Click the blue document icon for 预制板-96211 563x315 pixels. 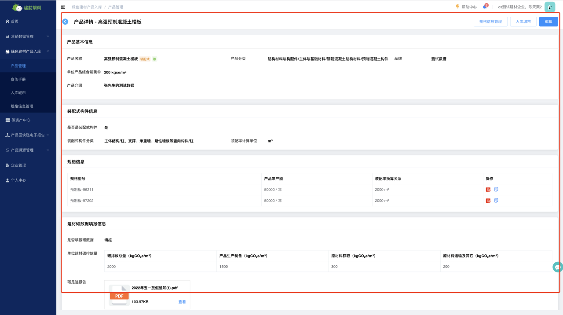point(496,190)
